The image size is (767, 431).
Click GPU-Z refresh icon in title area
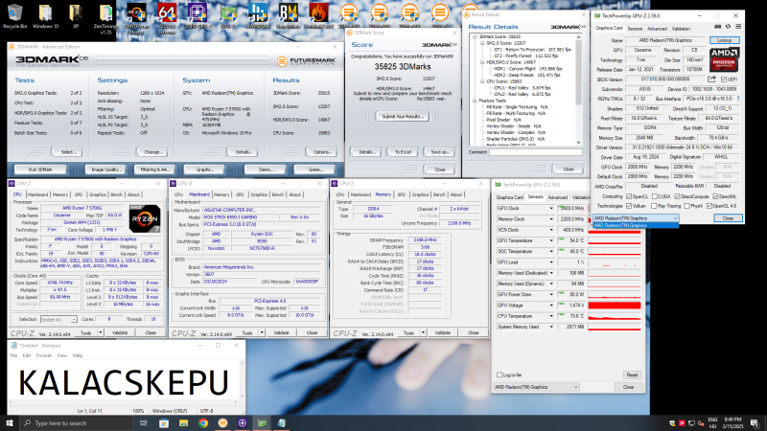point(728,27)
